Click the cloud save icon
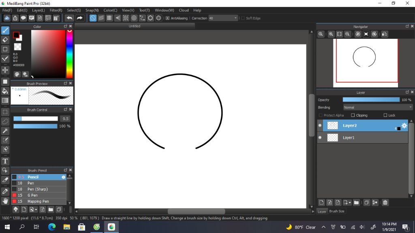The width and height of the screenshot is (415, 233). [x=7, y=18]
